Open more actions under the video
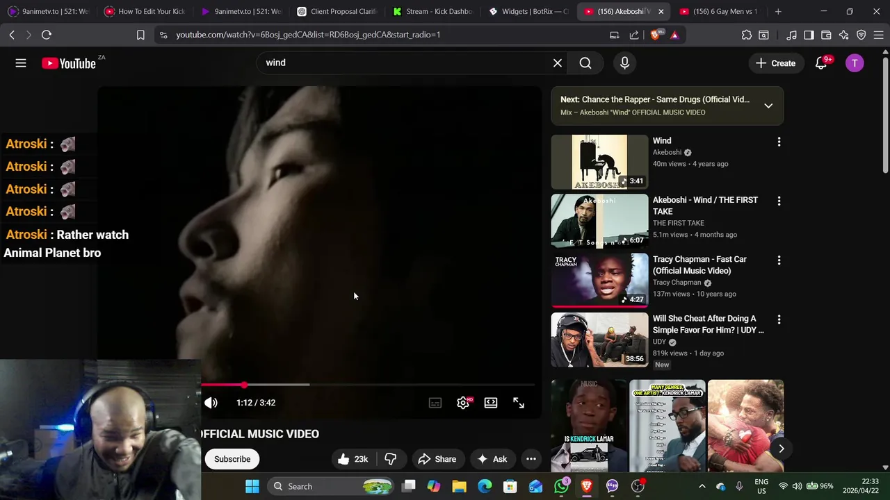The height and width of the screenshot is (500, 890). tap(531, 459)
